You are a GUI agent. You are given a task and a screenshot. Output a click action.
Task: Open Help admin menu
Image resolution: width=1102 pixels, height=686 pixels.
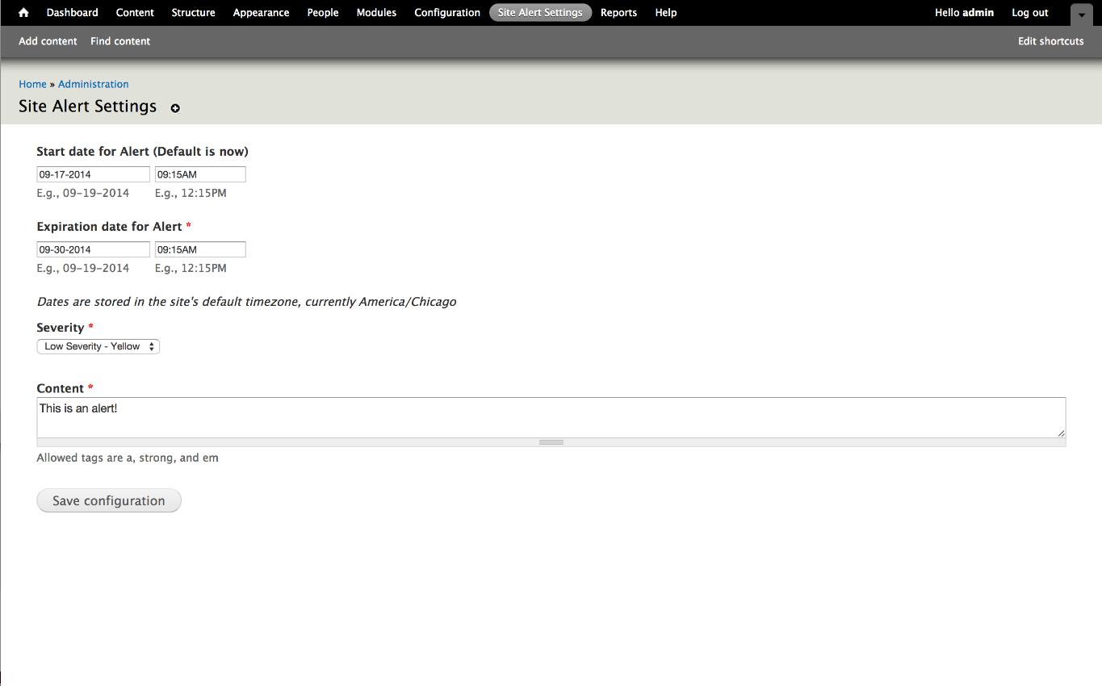tap(666, 13)
